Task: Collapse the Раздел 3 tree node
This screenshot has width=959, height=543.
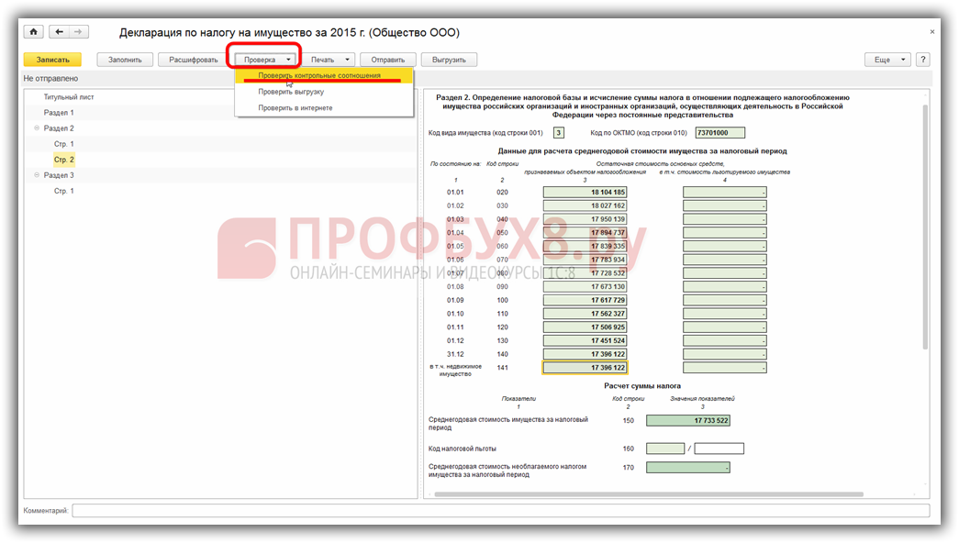Action: 37,175
